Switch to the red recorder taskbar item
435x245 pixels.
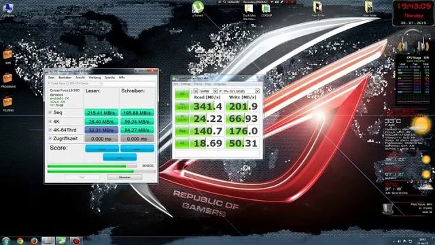click(x=75, y=240)
